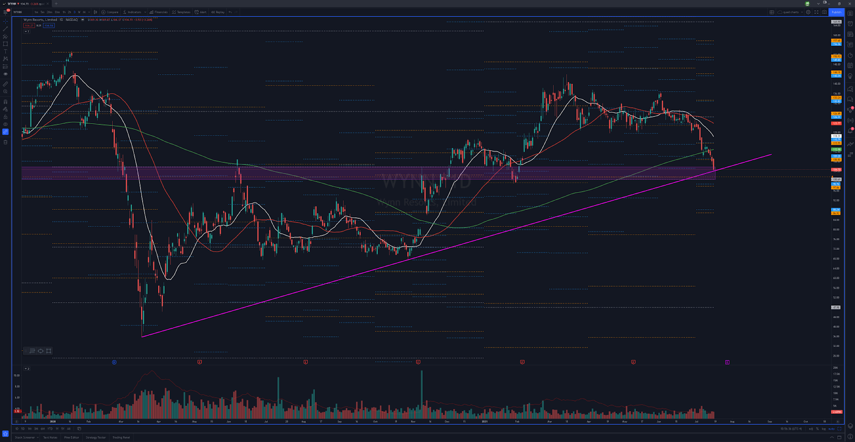This screenshot has height=442, width=855.
Task: Switch to the WYNN chart tab
Action: [x=26, y=4]
